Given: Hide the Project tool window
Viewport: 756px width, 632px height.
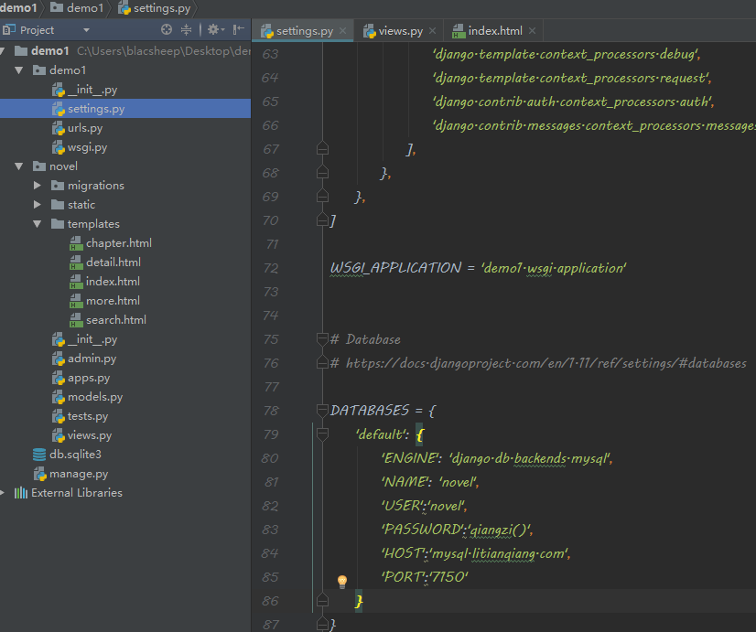Looking at the screenshot, I should [238, 30].
